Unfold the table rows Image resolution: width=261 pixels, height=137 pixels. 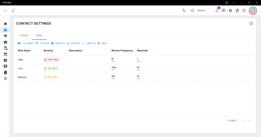pyautogui.click(x=89, y=43)
